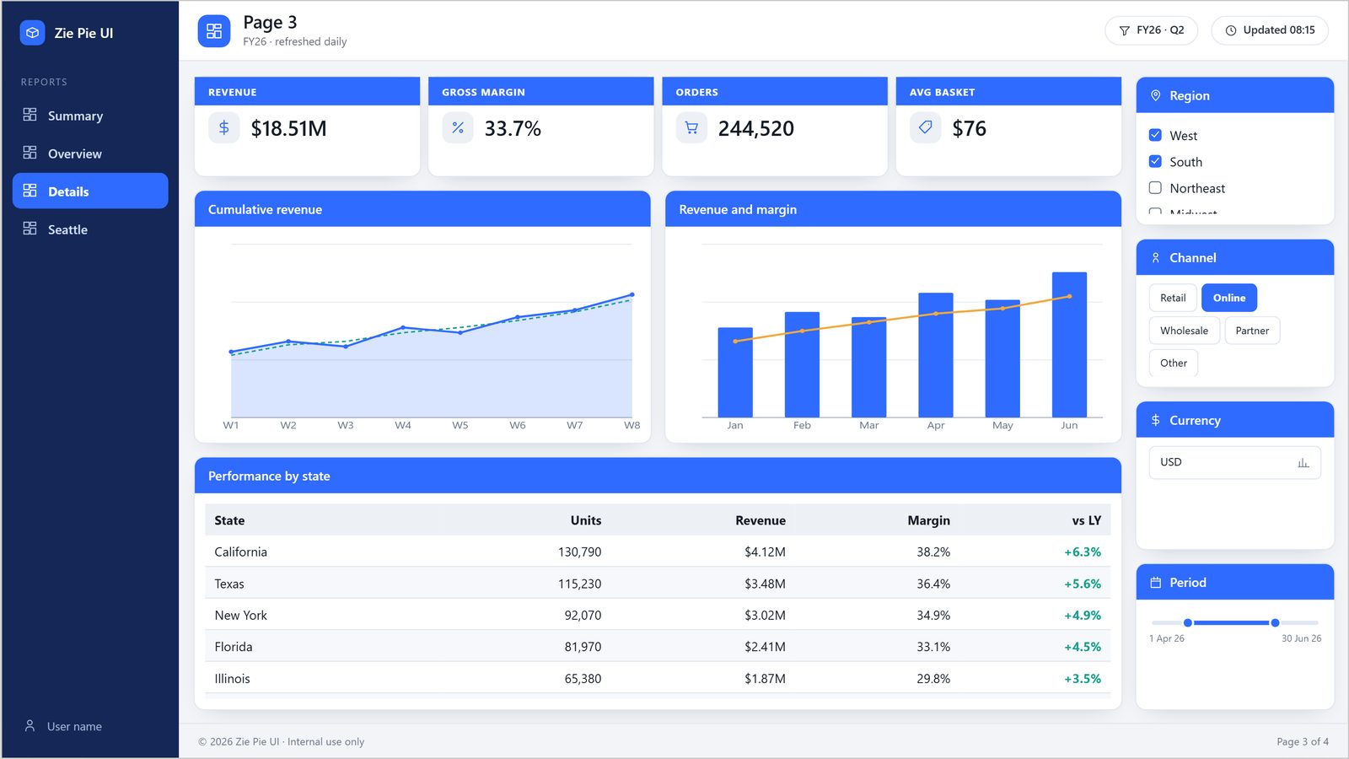Click the bar chart icon in USD field
This screenshot has height=759, width=1349.
point(1303,462)
